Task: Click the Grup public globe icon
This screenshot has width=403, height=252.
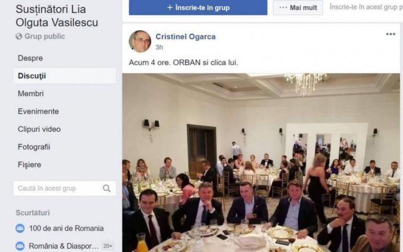Action: pos(19,36)
